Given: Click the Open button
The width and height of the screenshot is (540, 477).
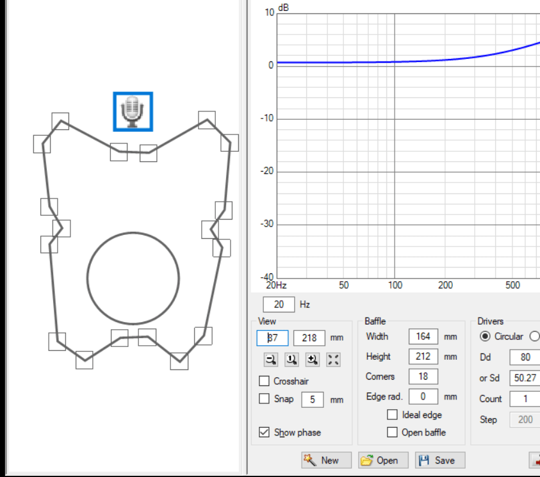Looking at the screenshot, I should coord(383,460).
